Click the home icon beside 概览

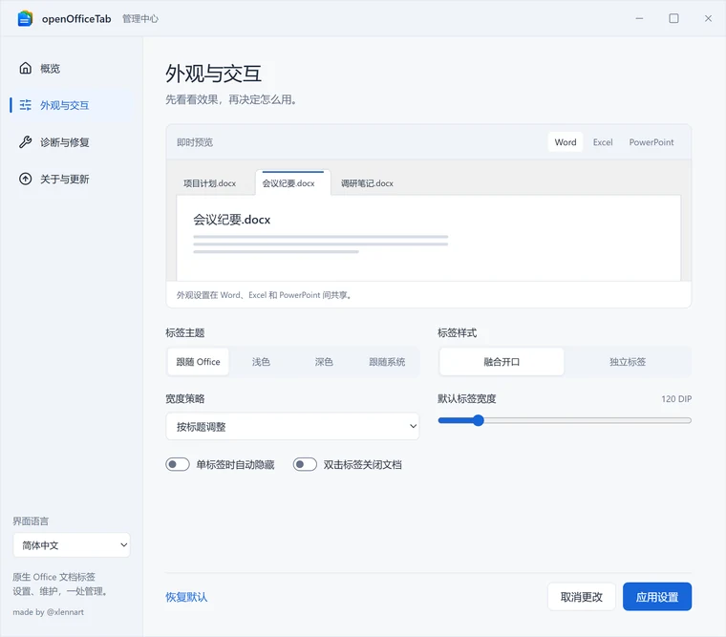coord(26,68)
